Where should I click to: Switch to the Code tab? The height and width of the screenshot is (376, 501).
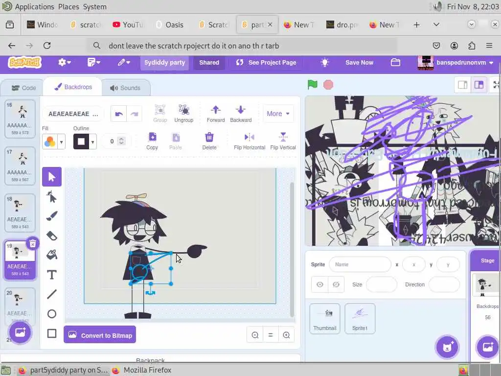[x=23, y=88]
